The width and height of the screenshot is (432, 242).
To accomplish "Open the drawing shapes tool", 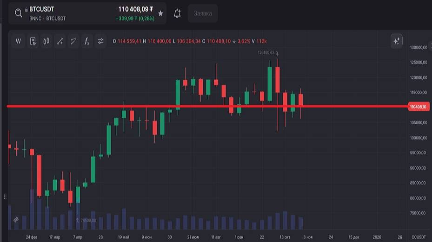I will coord(73,41).
